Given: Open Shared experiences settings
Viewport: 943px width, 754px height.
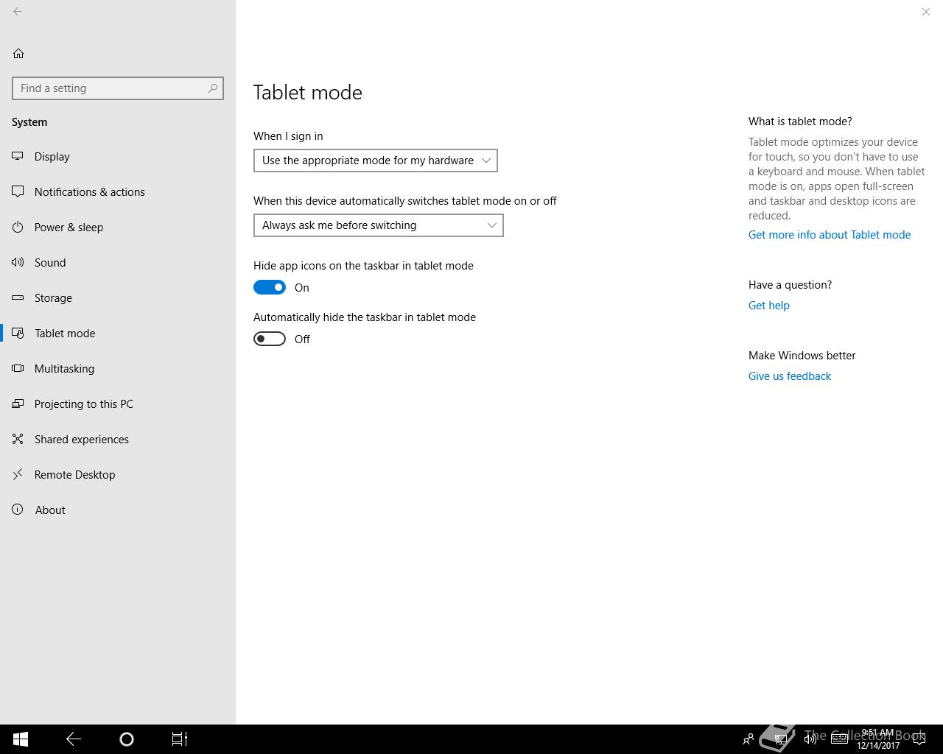Looking at the screenshot, I should click(118, 439).
